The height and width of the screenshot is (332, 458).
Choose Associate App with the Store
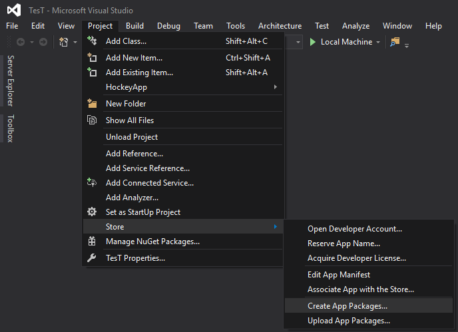(360, 289)
